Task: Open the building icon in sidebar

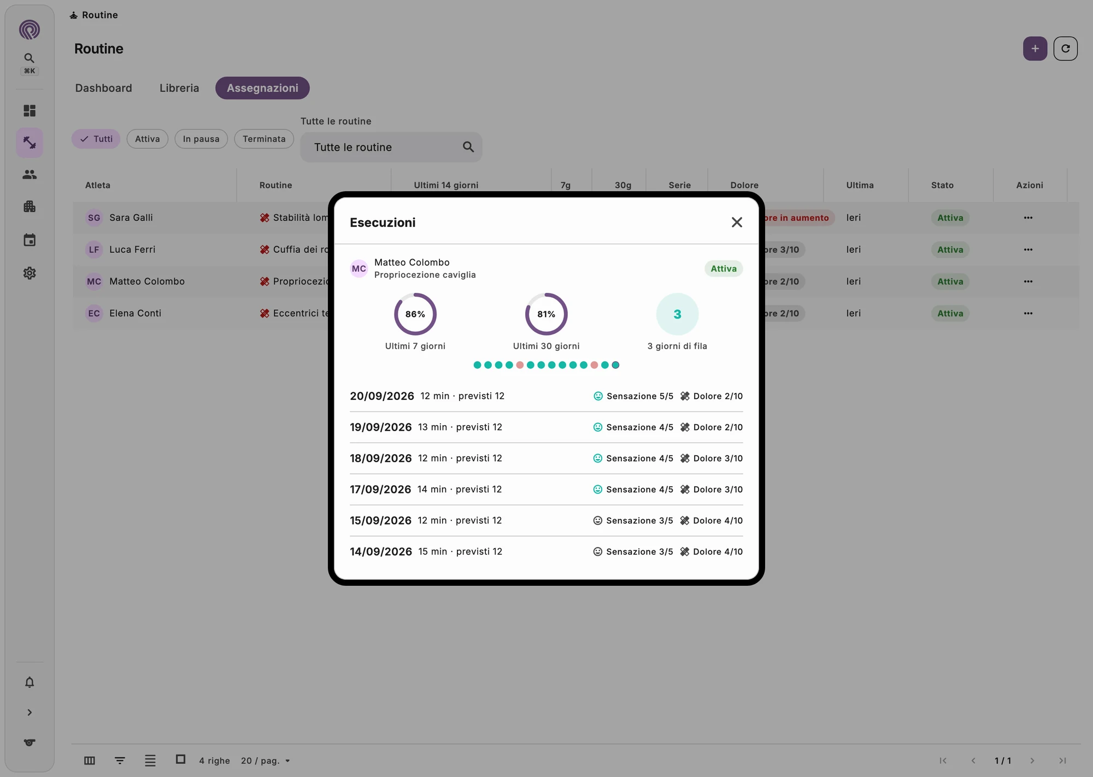Action: pyautogui.click(x=30, y=207)
